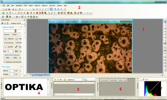Screen dimensions: 167x100
Task: Open the Enhance menu
Action: point(37,5)
